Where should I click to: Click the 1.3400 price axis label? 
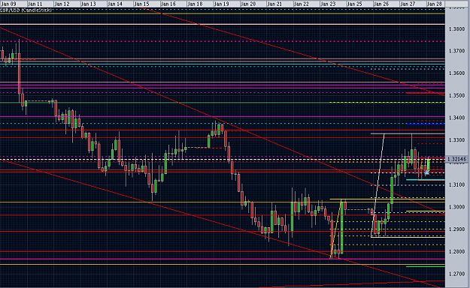pos(457,118)
